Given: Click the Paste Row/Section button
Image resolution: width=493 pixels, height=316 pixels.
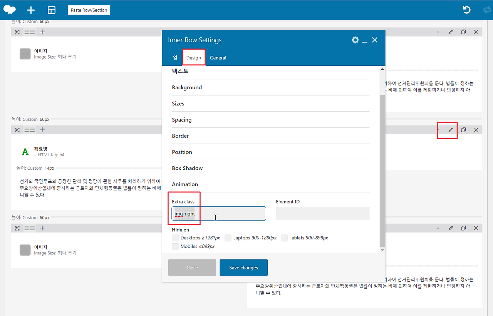Looking at the screenshot, I should 89,10.
